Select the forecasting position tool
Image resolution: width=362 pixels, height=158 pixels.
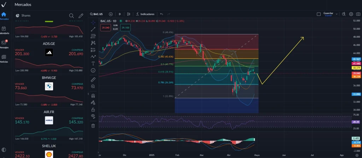pos(93,50)
